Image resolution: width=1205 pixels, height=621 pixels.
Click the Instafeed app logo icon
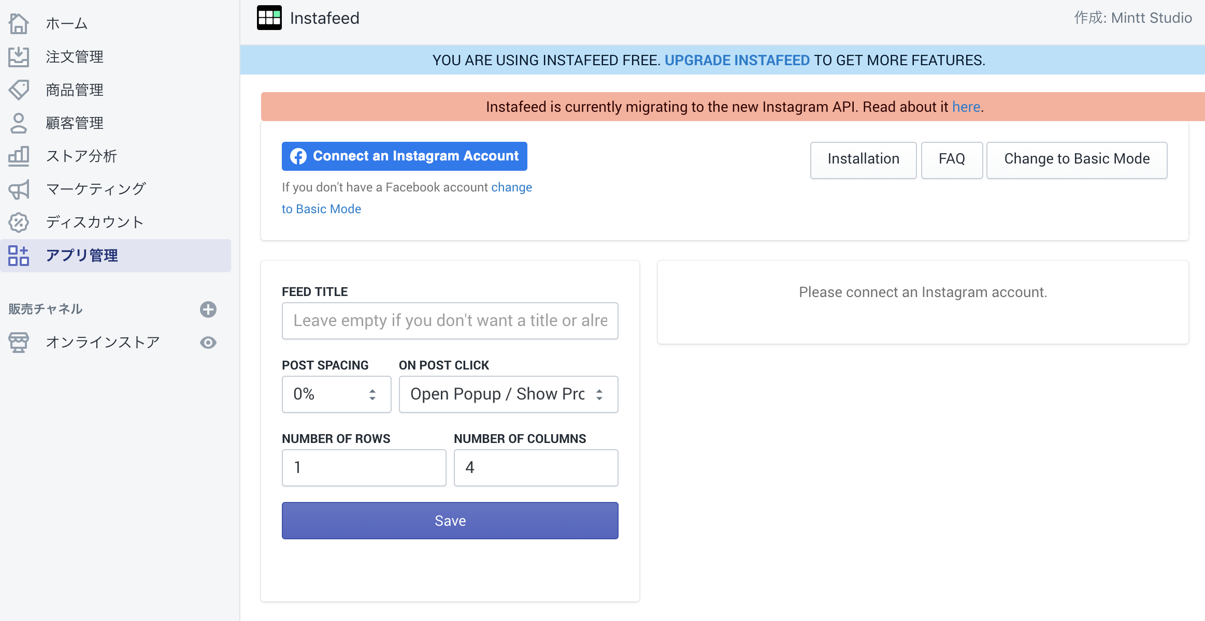coord(269,18)
